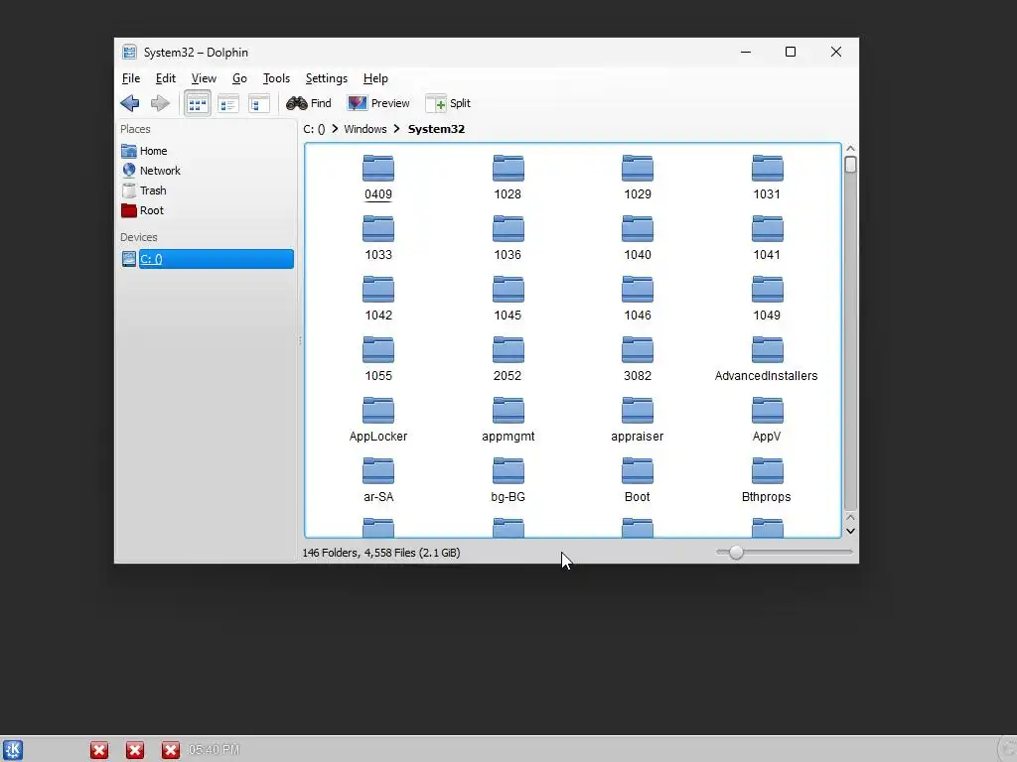Select the 1031 folder
Image resolution: width=1017 pixels, height=762 pixels.
click(x=767, y=178)
